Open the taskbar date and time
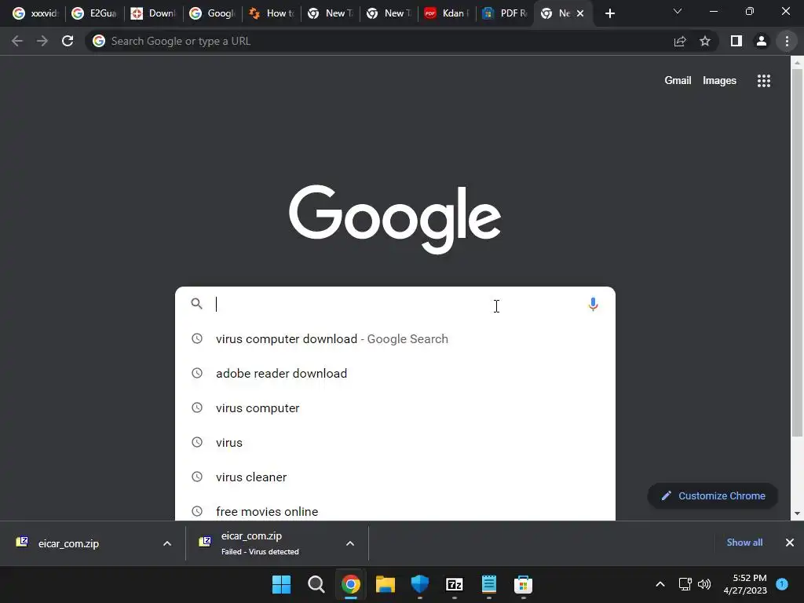Viewport: 804px width, 603px height. pyautogui.click(x=745, y=584)
